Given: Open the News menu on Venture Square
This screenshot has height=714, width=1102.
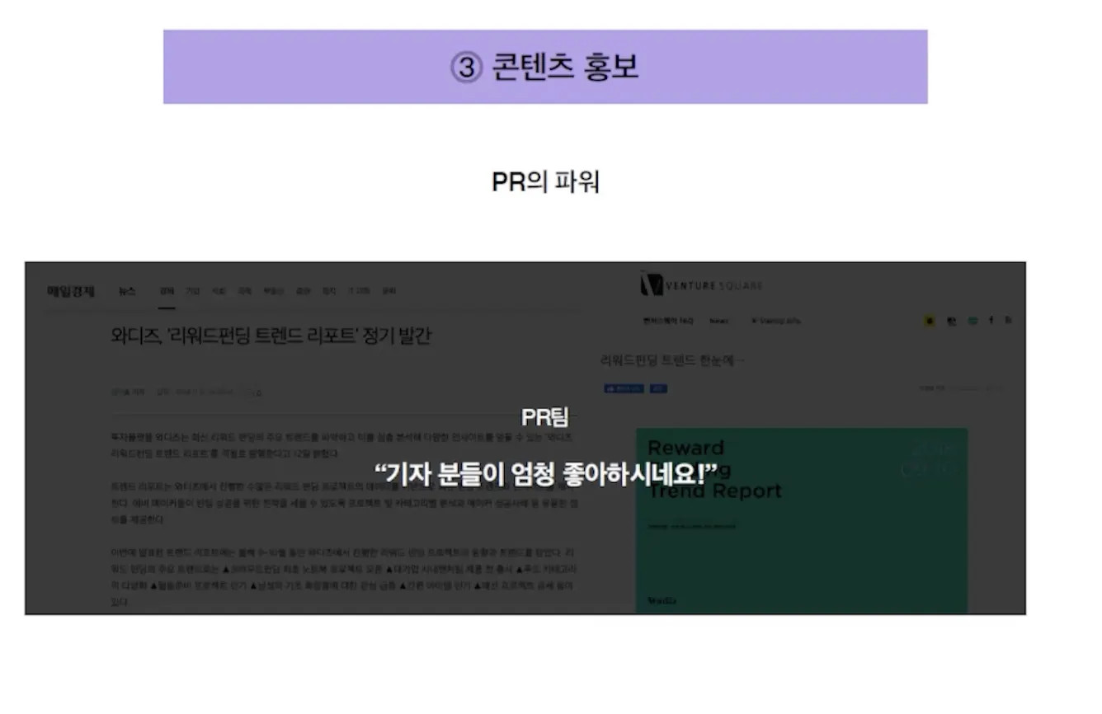Looking at the screenshot, I should coord(719,321).
